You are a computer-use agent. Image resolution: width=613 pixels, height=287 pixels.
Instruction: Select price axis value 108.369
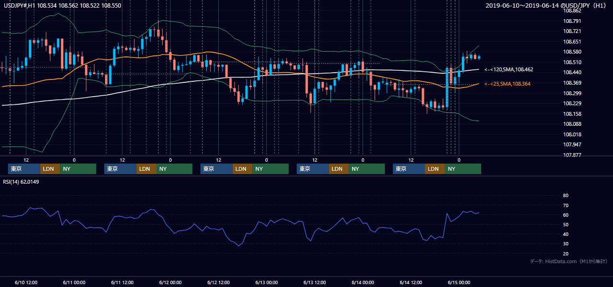572,83
